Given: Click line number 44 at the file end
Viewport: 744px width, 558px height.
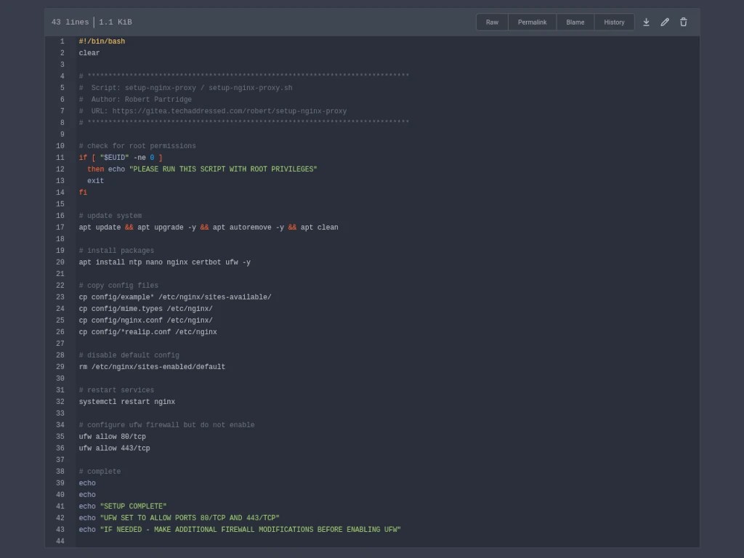Looking at the screenshot, I should [60, 541].
